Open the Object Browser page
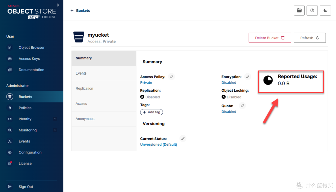 coord(31,48)
